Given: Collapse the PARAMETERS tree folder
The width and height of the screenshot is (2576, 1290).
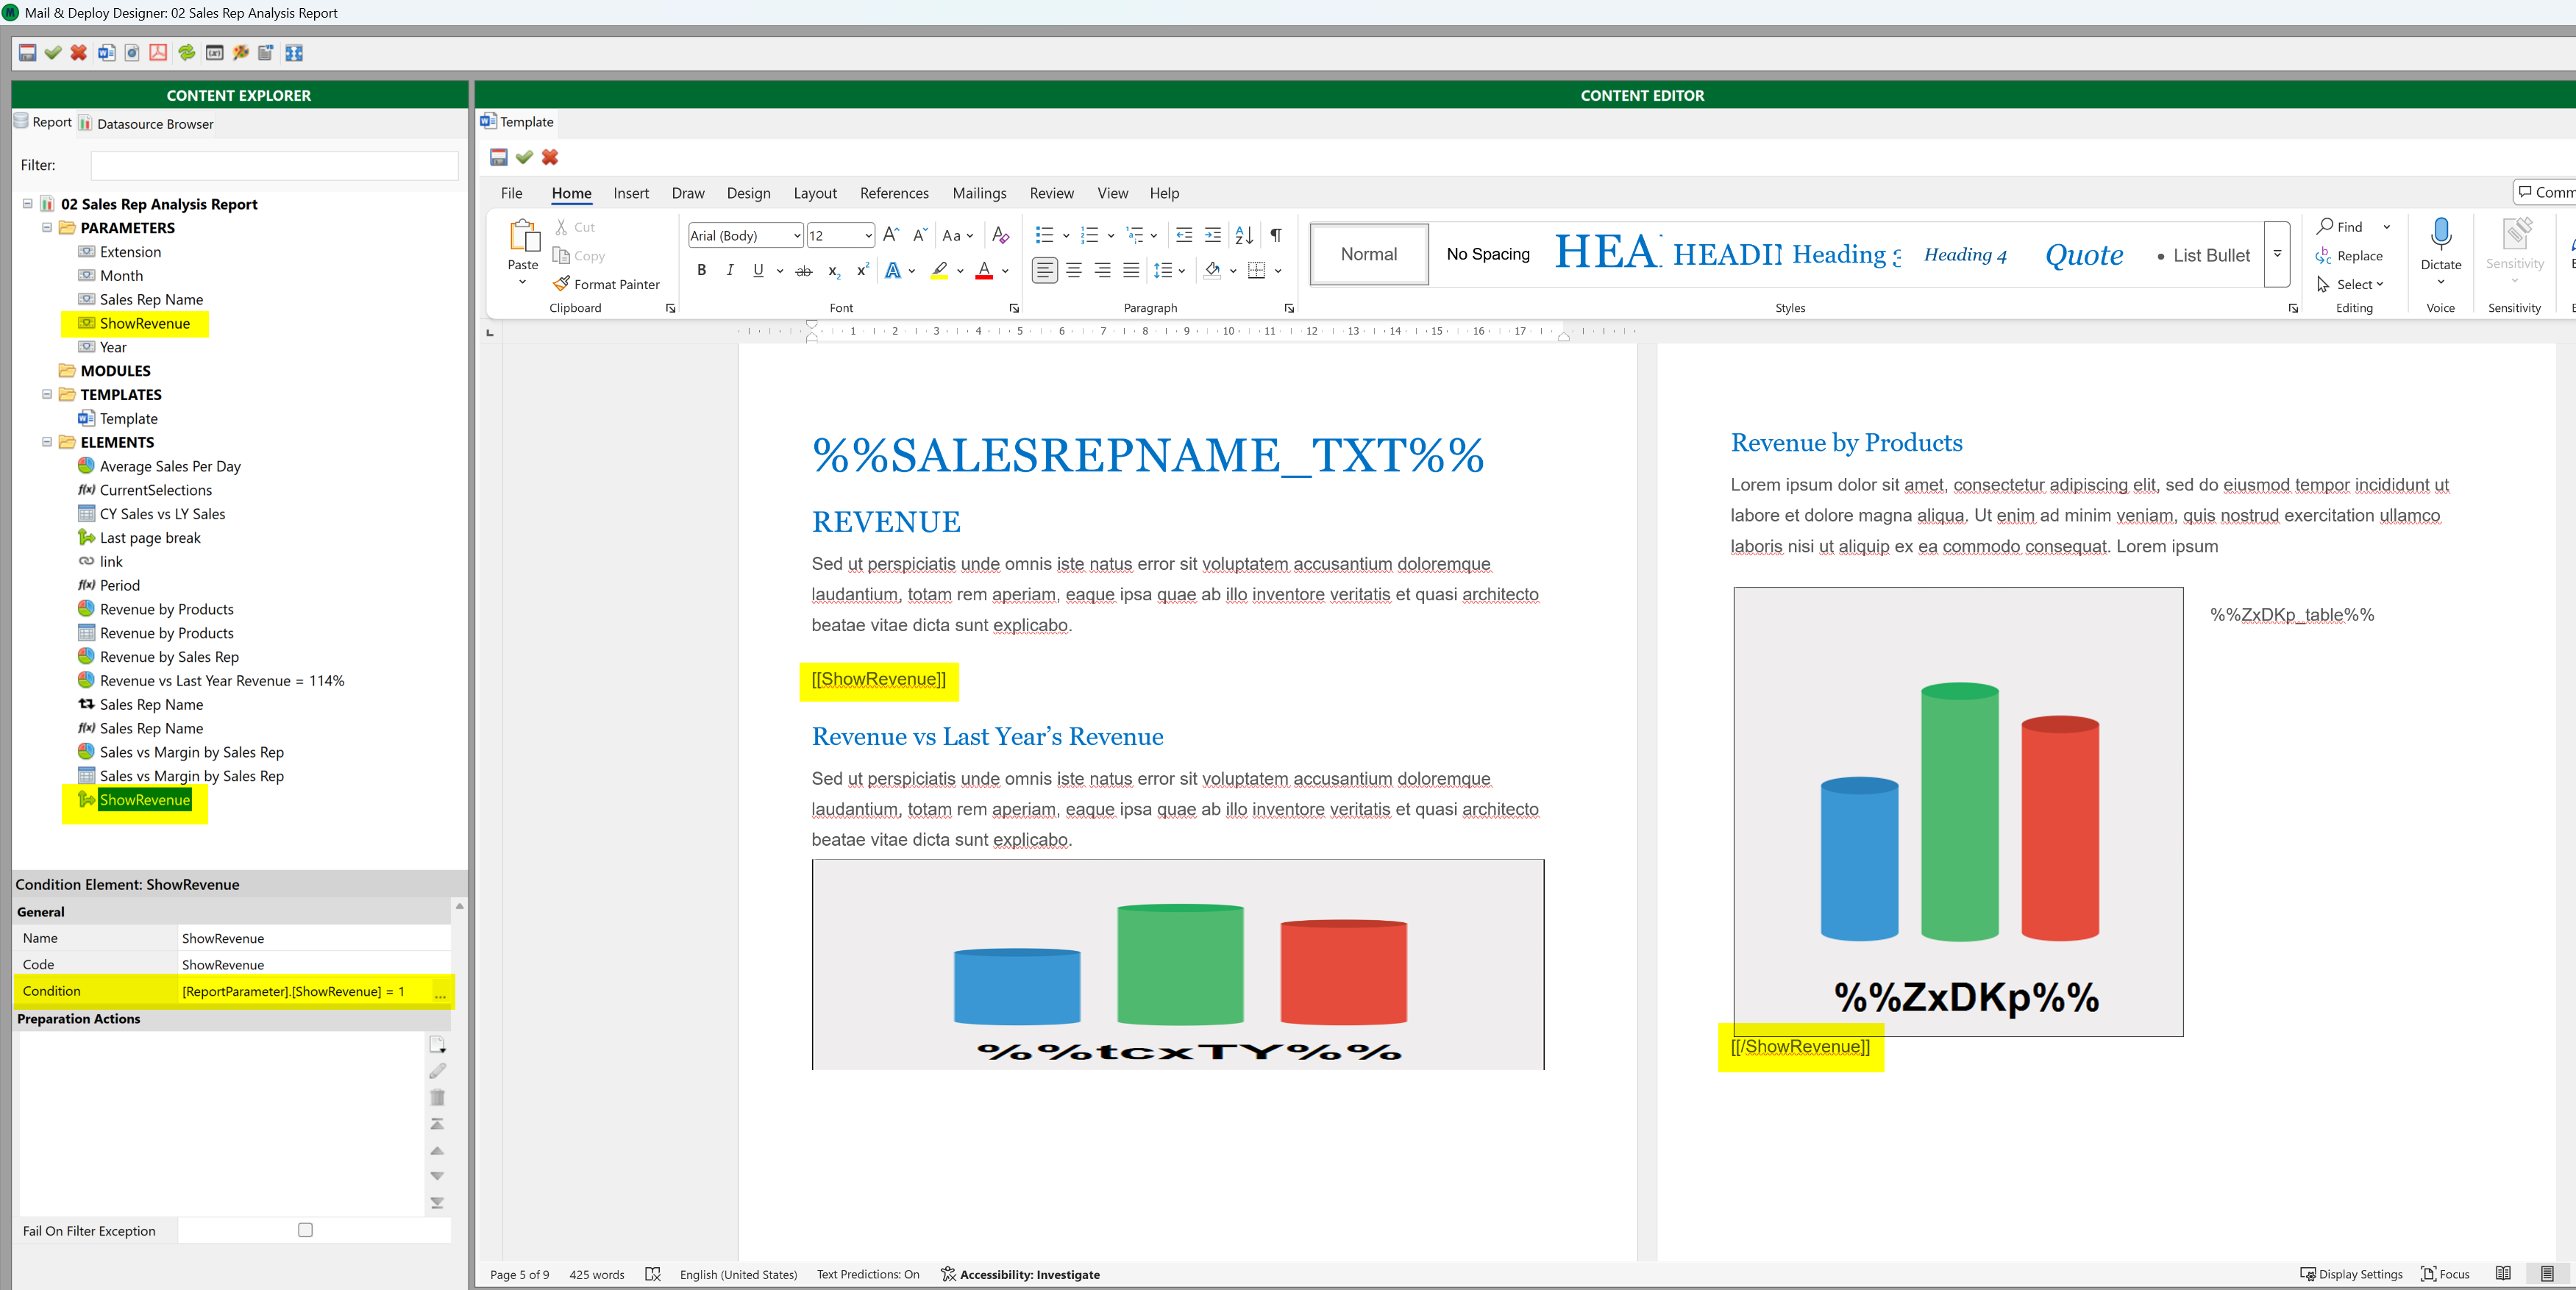Looking at the screenshot, I should 47,228.
